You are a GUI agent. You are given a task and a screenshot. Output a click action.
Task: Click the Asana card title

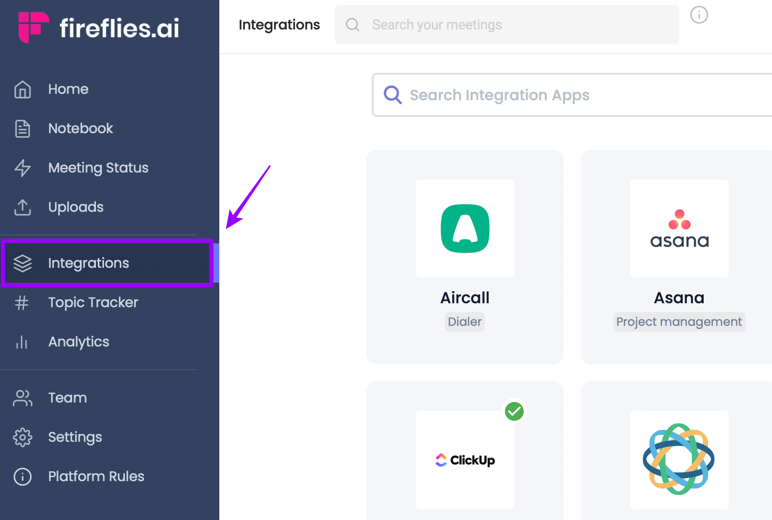[679, 298]
